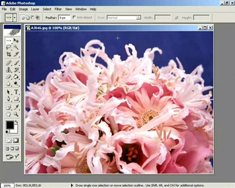
Task: Select the Pen tool
Action: click(x=9, y=99)
